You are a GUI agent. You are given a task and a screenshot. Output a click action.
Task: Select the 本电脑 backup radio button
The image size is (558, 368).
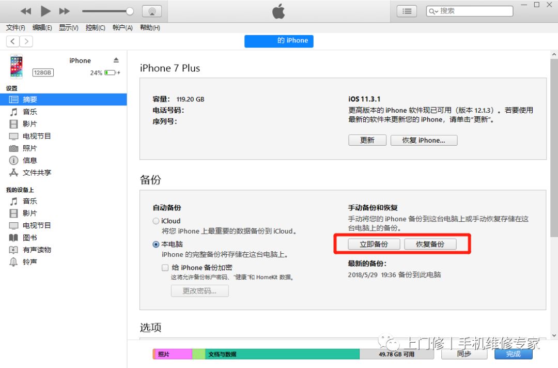tap(156, 244)
